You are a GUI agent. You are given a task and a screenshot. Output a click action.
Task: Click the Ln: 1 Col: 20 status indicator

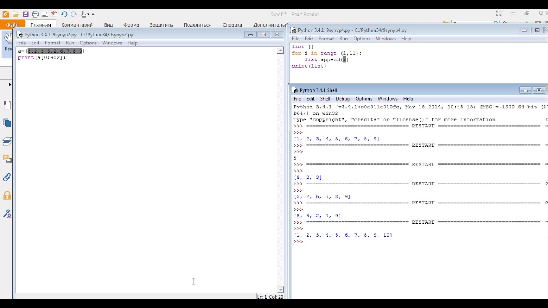pos(270,296)
